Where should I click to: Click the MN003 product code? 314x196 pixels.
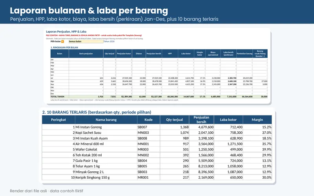pyautogui.click(x=143, y=132)
